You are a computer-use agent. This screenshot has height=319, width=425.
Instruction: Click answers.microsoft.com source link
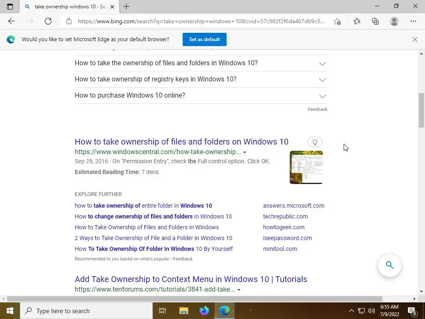pyautogui.click(x=293, y=206)
